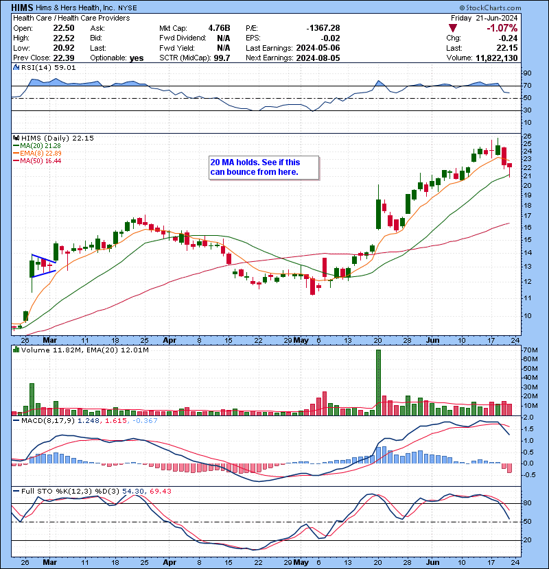This screenshot has height=569, width=549.
Task: Click the RSI(14) 59.01 indicator label
Action: point(48,67)
